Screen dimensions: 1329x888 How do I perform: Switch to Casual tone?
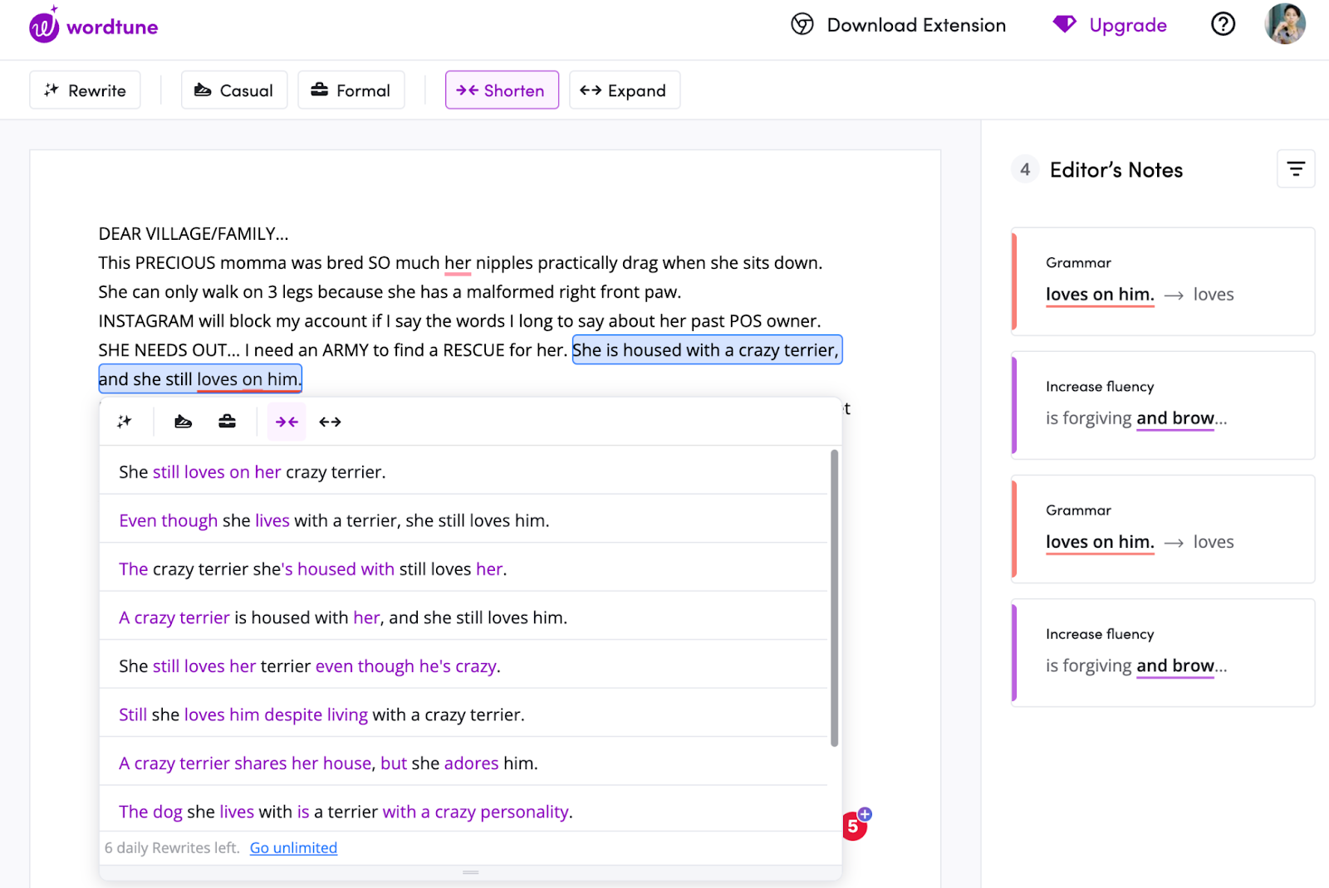234,90
